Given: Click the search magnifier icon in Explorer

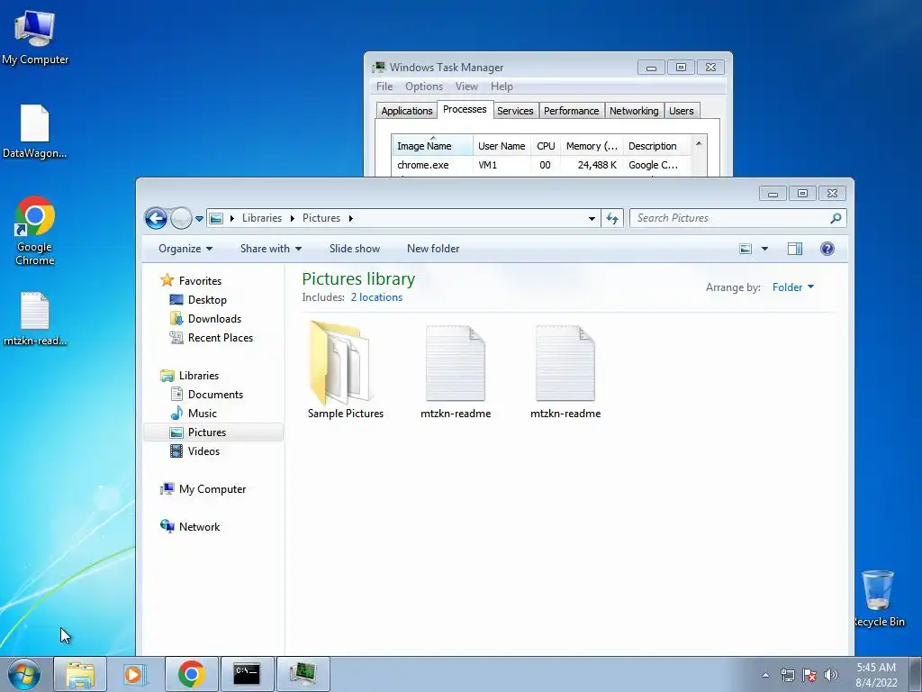Looking at the screenshot, I should click(x=836, y=218).
